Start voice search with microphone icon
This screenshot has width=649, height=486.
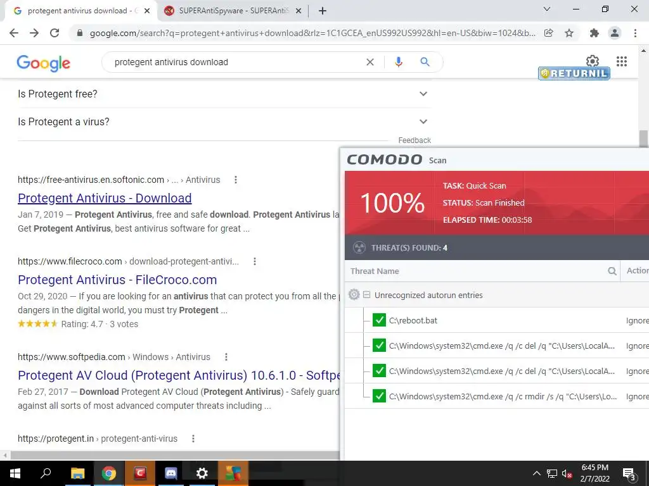[399, 62]
